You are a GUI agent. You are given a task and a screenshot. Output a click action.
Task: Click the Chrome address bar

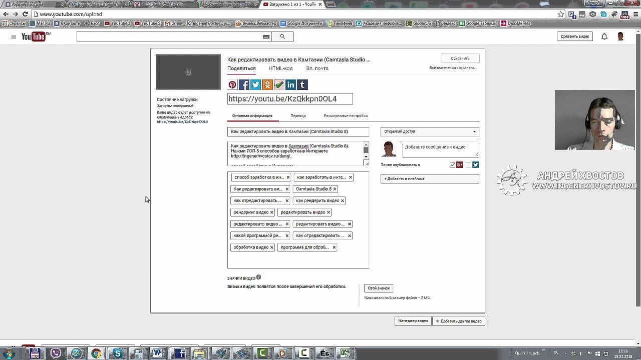(295, 14)
